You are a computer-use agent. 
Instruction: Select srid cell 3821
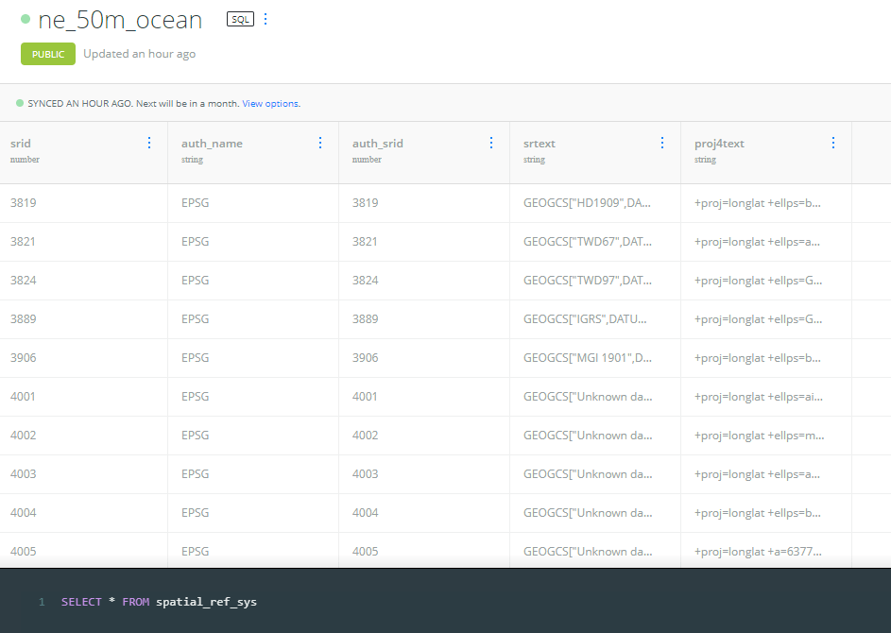pos(83,242)
